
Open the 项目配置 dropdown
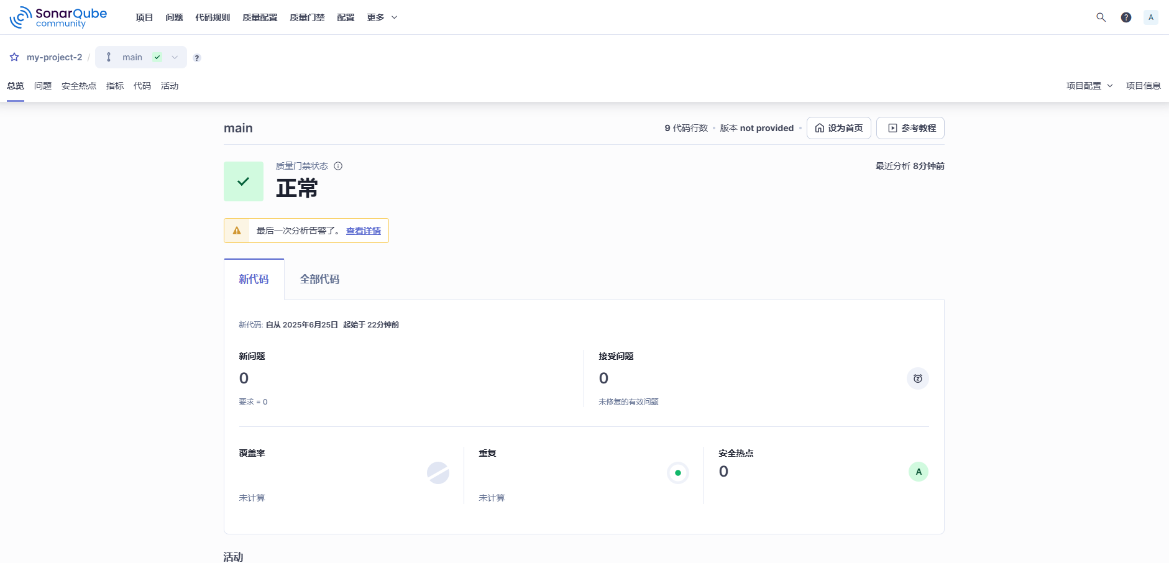(1089, 86)
